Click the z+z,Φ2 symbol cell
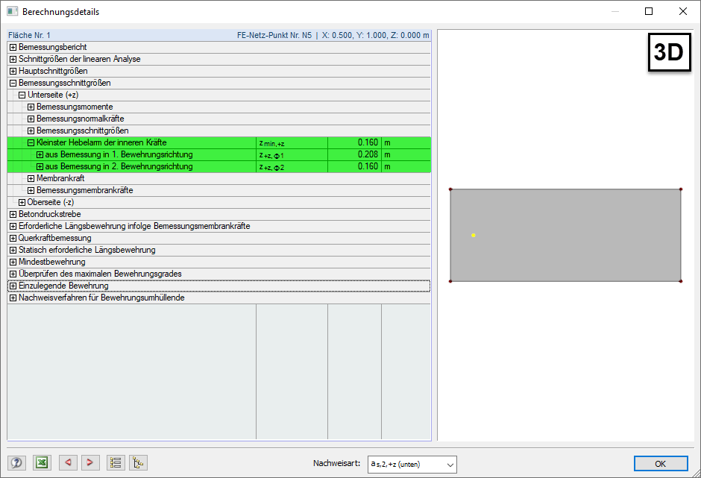Viewport: 701px width, 478px height. coord(292,166)
